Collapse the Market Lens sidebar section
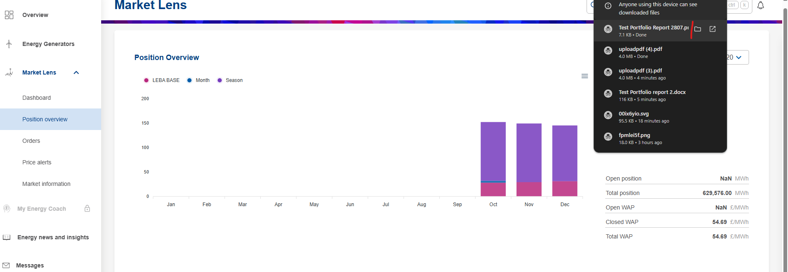 coord(76,72)
